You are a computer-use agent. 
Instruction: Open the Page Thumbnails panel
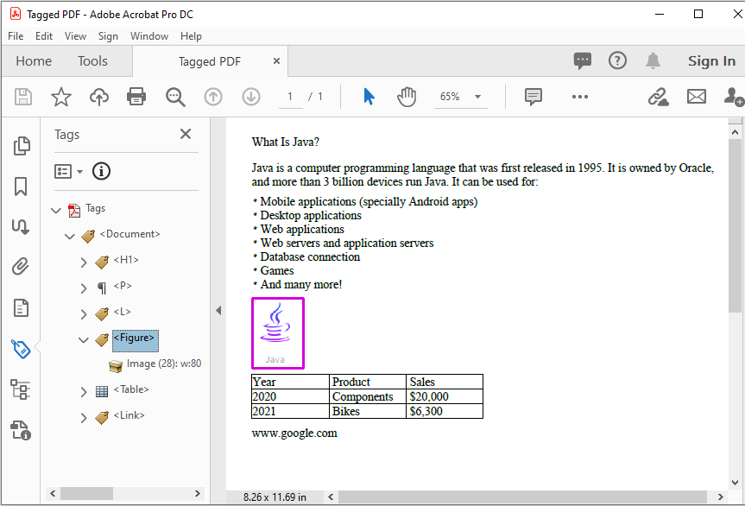pos(22,146)
